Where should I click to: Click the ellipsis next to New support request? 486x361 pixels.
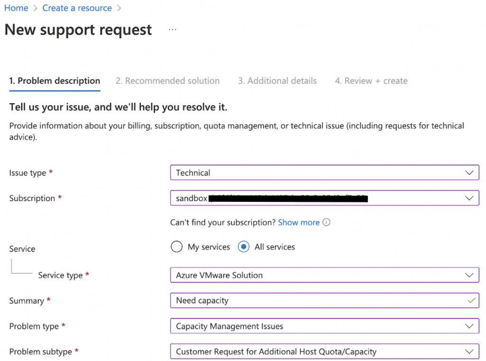(x=172, y=30)
